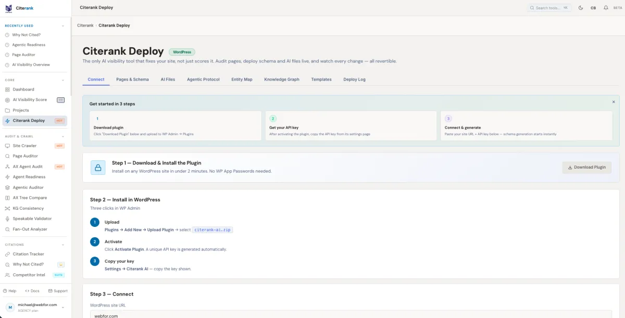Screen dimensions: 625x318
Task: Switch to the Connect tab
Action: click(96, 80)
